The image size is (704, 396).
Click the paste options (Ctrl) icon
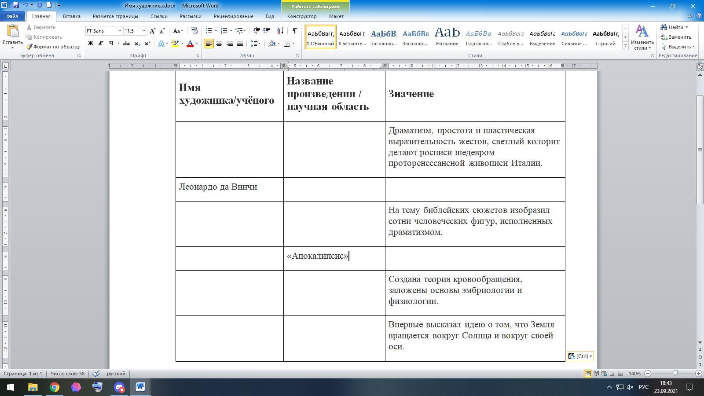(x=579, y=356)
